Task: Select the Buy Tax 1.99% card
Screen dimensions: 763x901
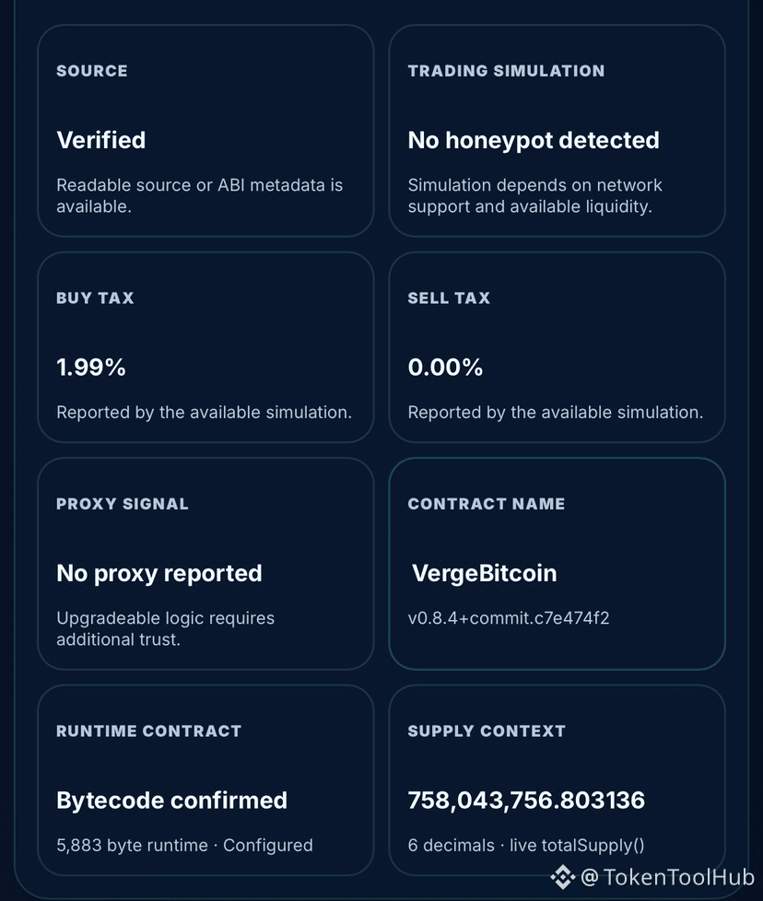Action: (205, 347)
